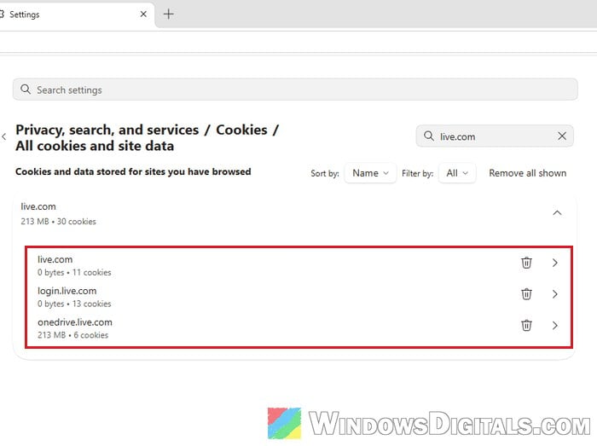Click the 0 bytes • 11 cookies text
Viewport: 597px width, 446px height.
74,273
